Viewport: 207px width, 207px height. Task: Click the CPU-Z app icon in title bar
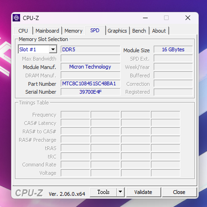[x=16, y=18]
